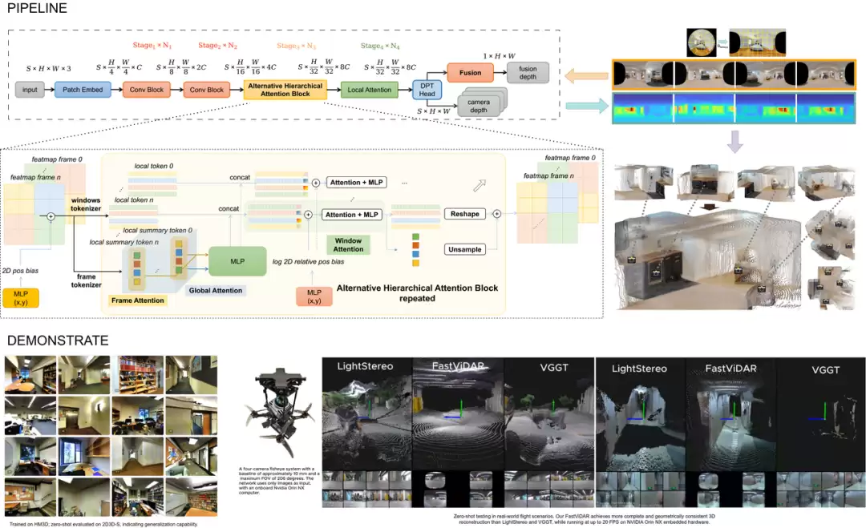Click the yellow MLP (x,y) box
Image resolution: width=866 pixels, height=528 pixels.
21,298
